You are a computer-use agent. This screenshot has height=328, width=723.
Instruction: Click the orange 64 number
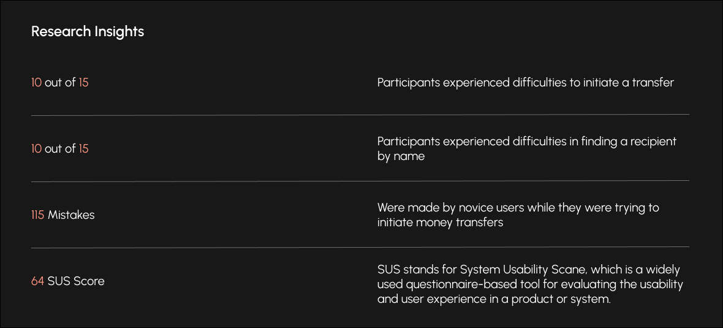click(37, 281)
